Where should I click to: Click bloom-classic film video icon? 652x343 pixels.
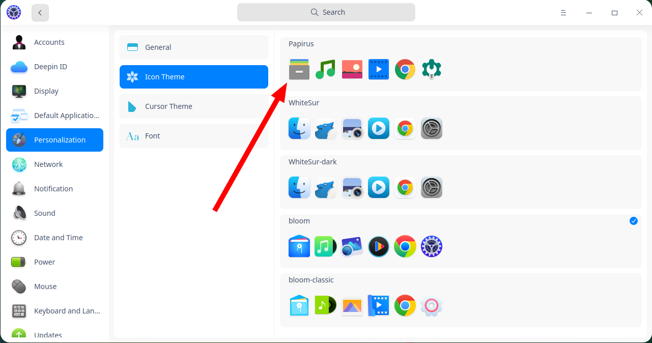[x=379, y=305]
